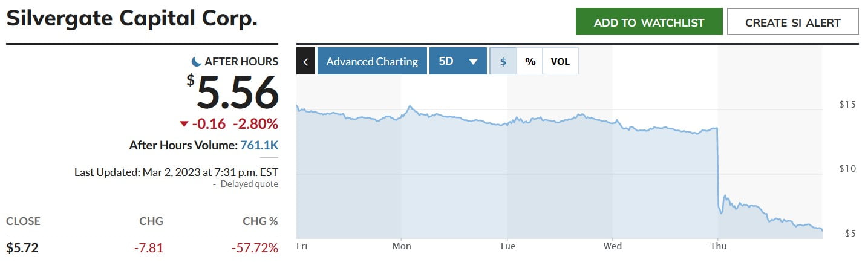This screenshot has width=868, height=262.
Task: Click the 5D dropdown arrow
Action: tap(473, 62)
